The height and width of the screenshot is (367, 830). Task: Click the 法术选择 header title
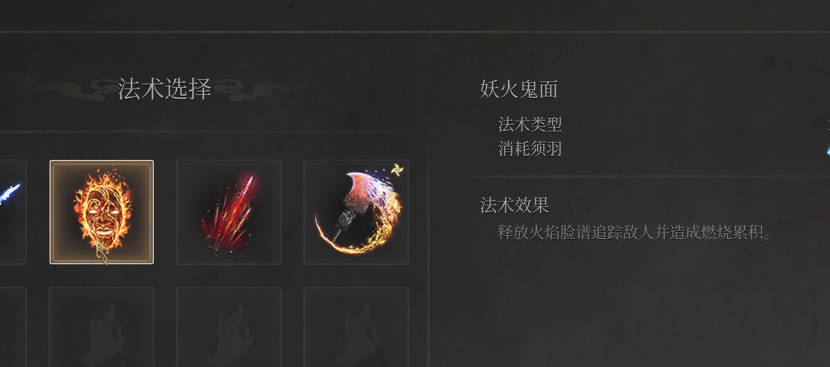point(164,89)
